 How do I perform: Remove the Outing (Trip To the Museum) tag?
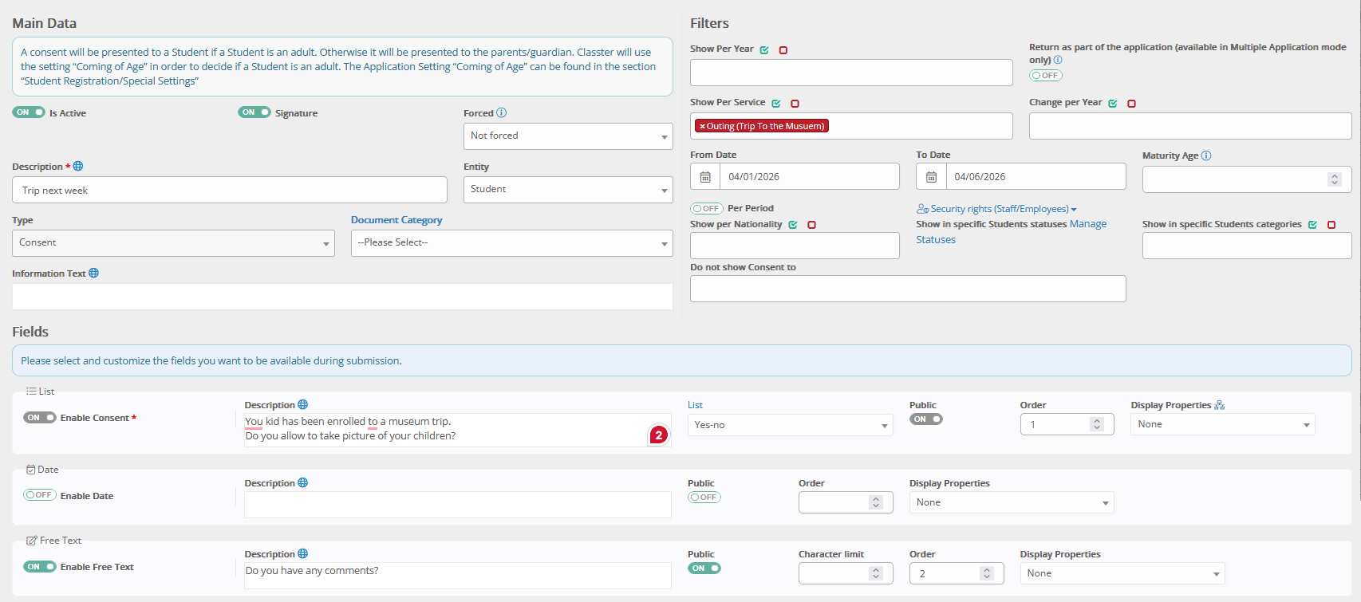(x=702, y=126)
